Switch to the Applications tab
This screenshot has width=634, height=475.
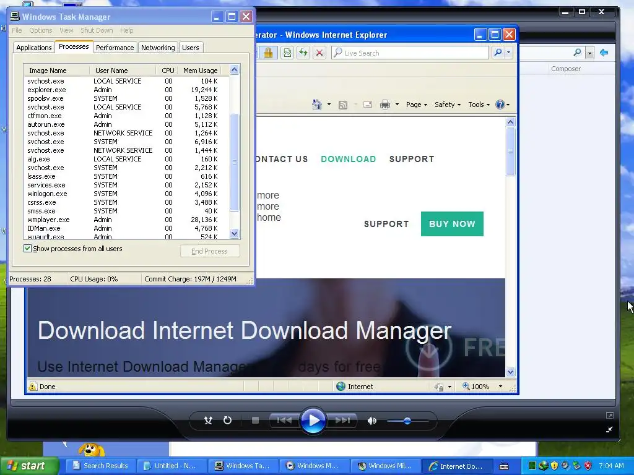pos(34,48)
